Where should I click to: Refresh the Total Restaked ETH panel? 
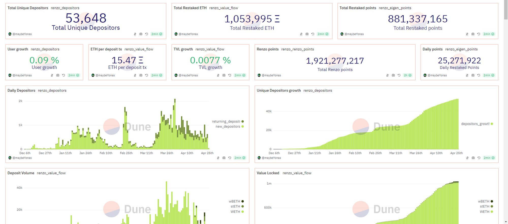click(313, 34)
